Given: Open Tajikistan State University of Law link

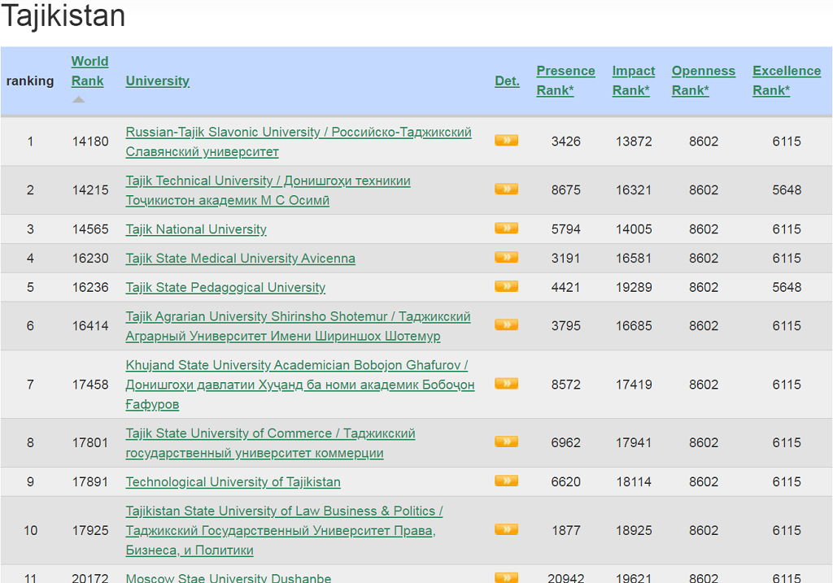Looking at the screenshot, I should point(284,530).
